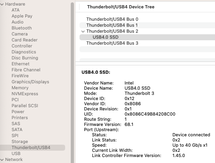Click the Device ID value 0x12
215x163 pixels.
coord(129,98)
